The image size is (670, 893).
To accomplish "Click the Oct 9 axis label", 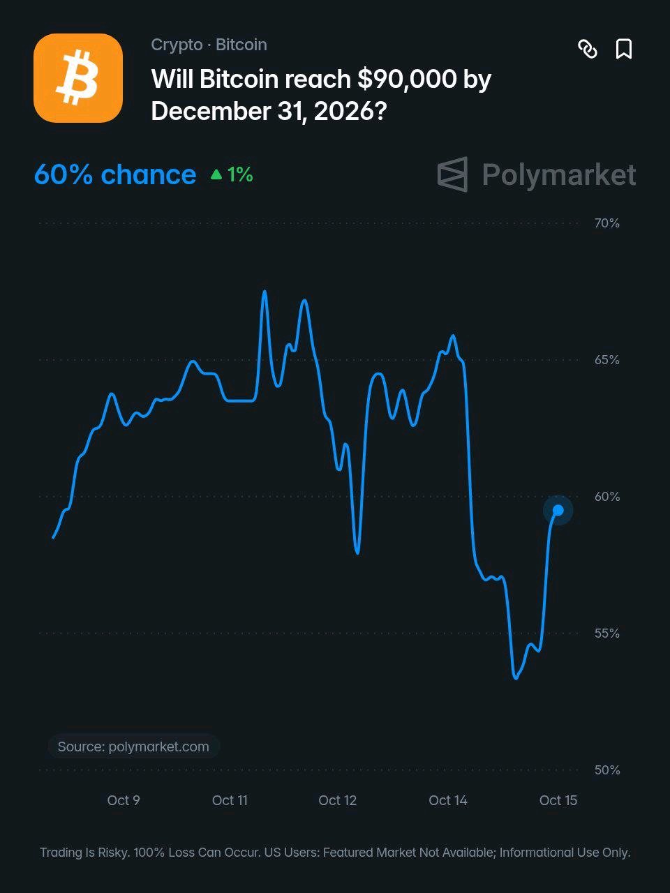I will [x=124, y=800].
